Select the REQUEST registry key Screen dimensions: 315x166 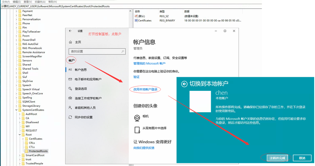click(31, 130)
